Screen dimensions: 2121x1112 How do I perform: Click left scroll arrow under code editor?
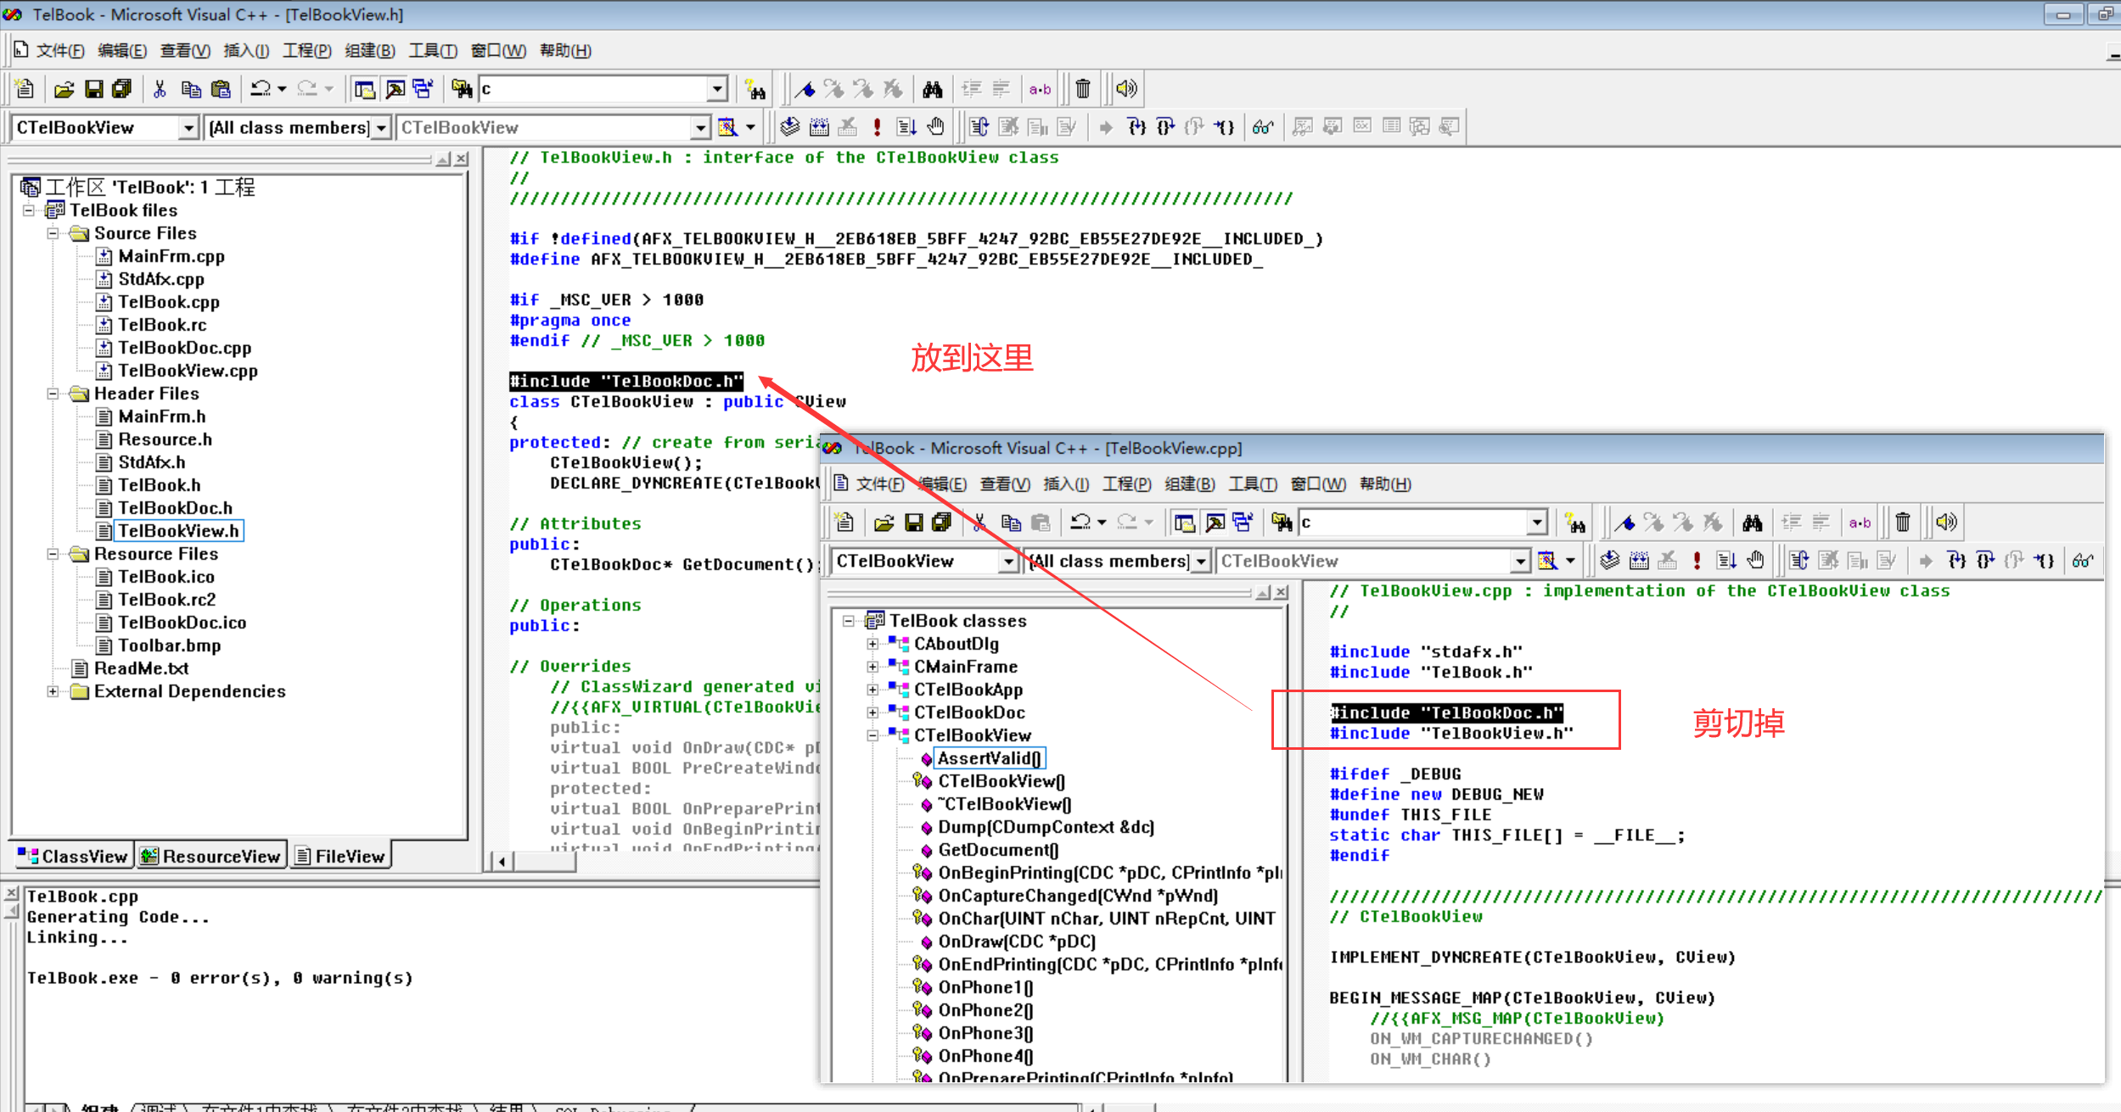(x=502, y=862)
